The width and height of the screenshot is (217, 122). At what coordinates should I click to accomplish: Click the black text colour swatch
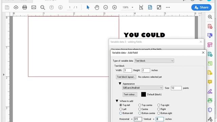pos(143,95)
